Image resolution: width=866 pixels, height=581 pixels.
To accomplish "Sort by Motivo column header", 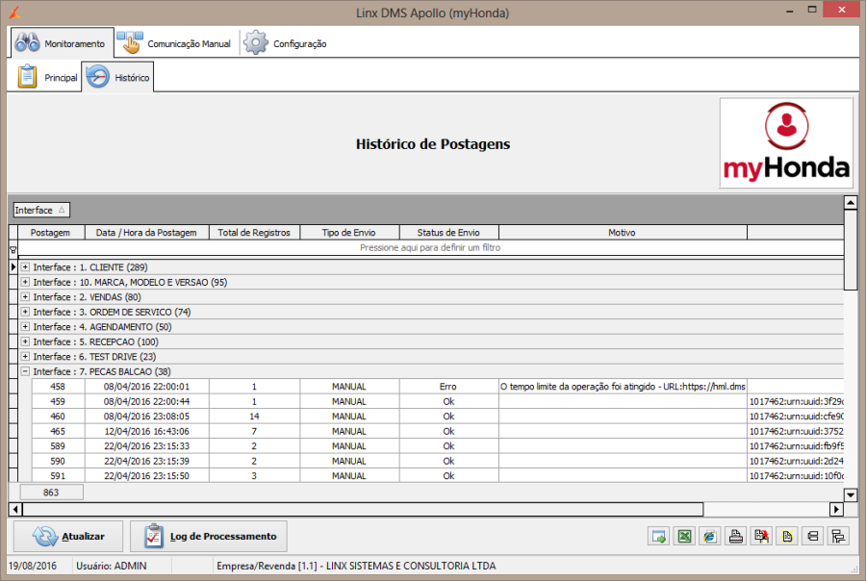I will click(623, 233).
